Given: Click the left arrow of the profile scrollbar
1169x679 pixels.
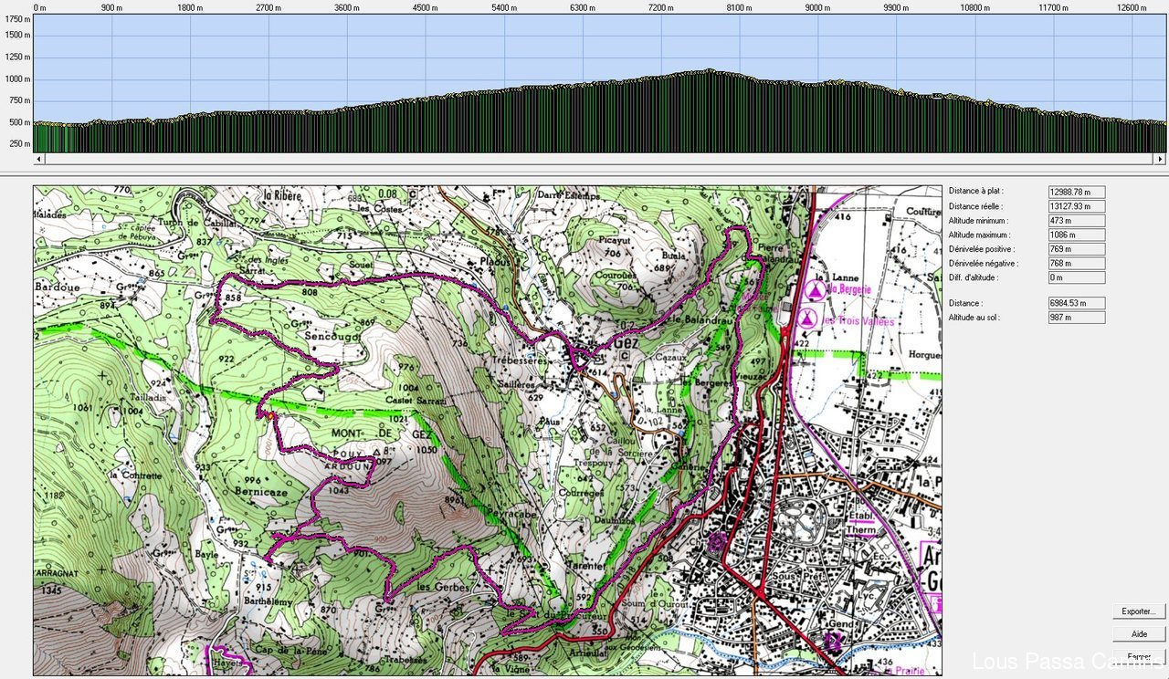Looking at the screenshot, I should (x=38, y=159).
